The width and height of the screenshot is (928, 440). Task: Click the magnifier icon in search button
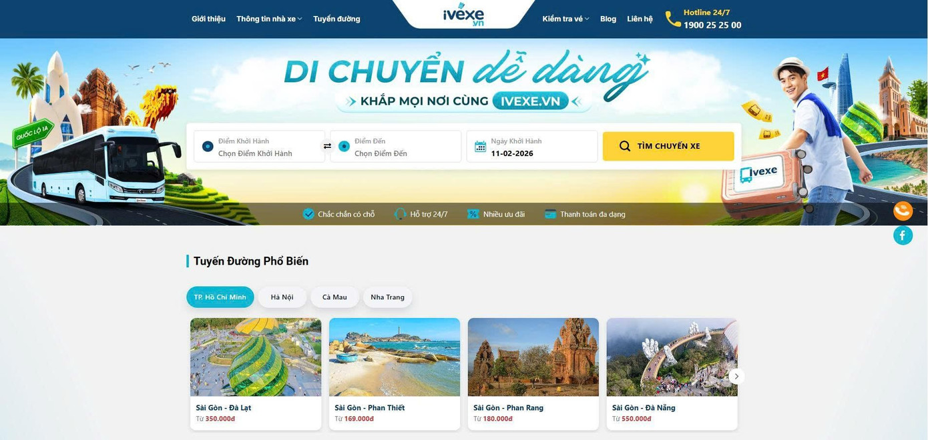(625, 146)
